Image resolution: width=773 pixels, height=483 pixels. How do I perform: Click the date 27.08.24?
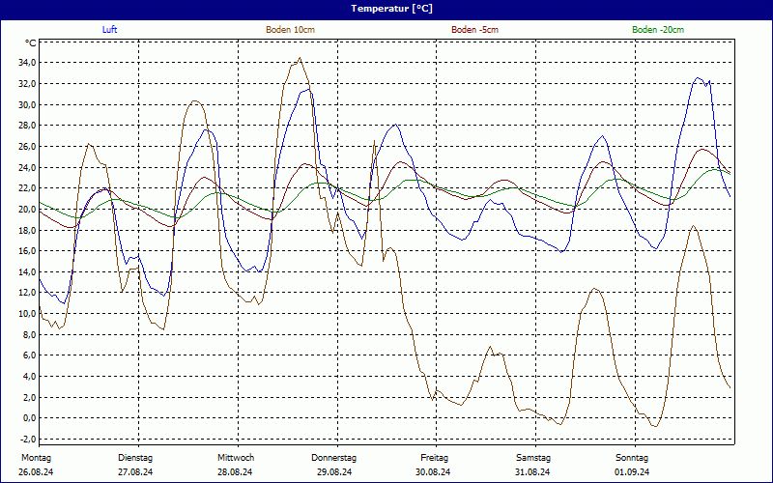pyautogui.click(x=135, y=472)
